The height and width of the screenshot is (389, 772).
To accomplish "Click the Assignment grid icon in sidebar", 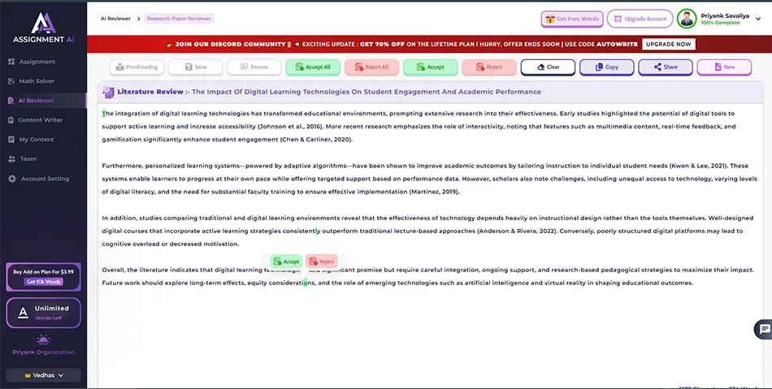I will pos(11,62).
